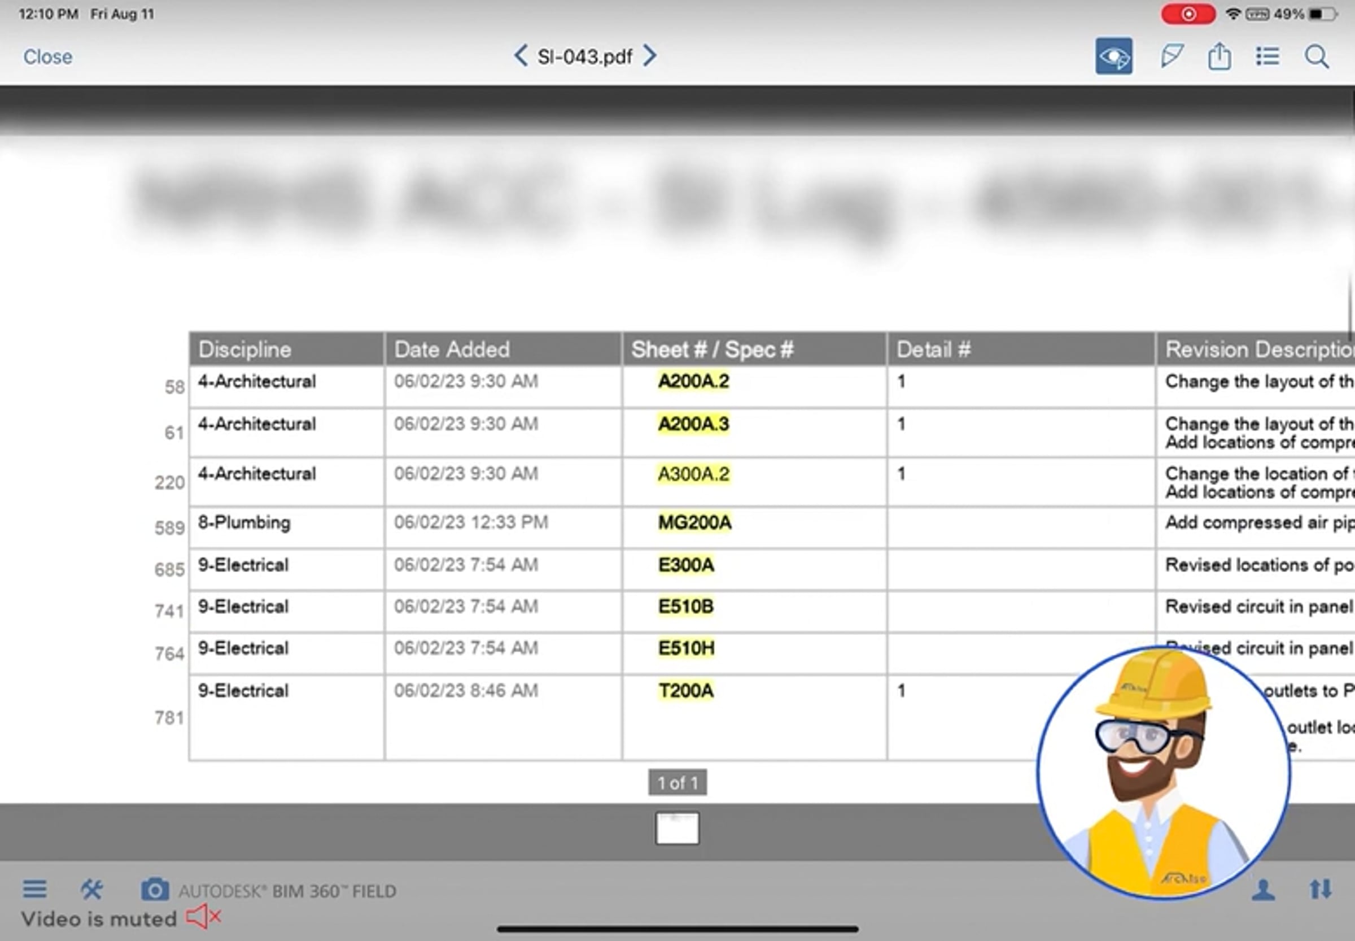Open the markup annotation tool

(x=1172, y=56)
